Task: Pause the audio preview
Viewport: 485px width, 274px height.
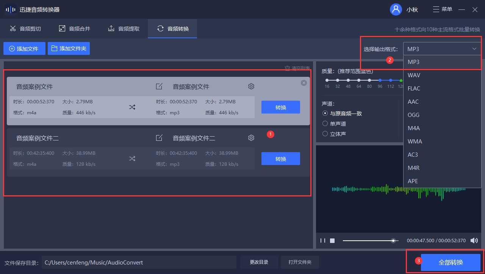Action: pos(323,240)
